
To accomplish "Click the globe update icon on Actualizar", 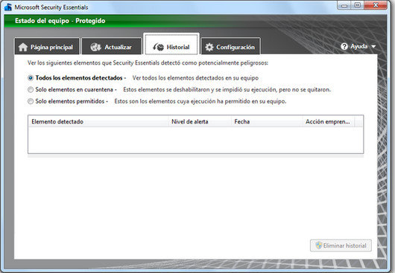I will tap(95, 47).
